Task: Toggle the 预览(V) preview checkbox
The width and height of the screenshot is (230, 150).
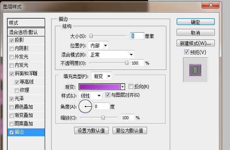Action: pyautogui.click(x=186, y=52)
